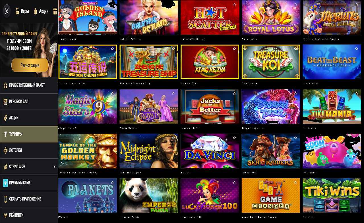
Task: Open the trophy icon for Турниры
Action: click(x=5, y=134)
